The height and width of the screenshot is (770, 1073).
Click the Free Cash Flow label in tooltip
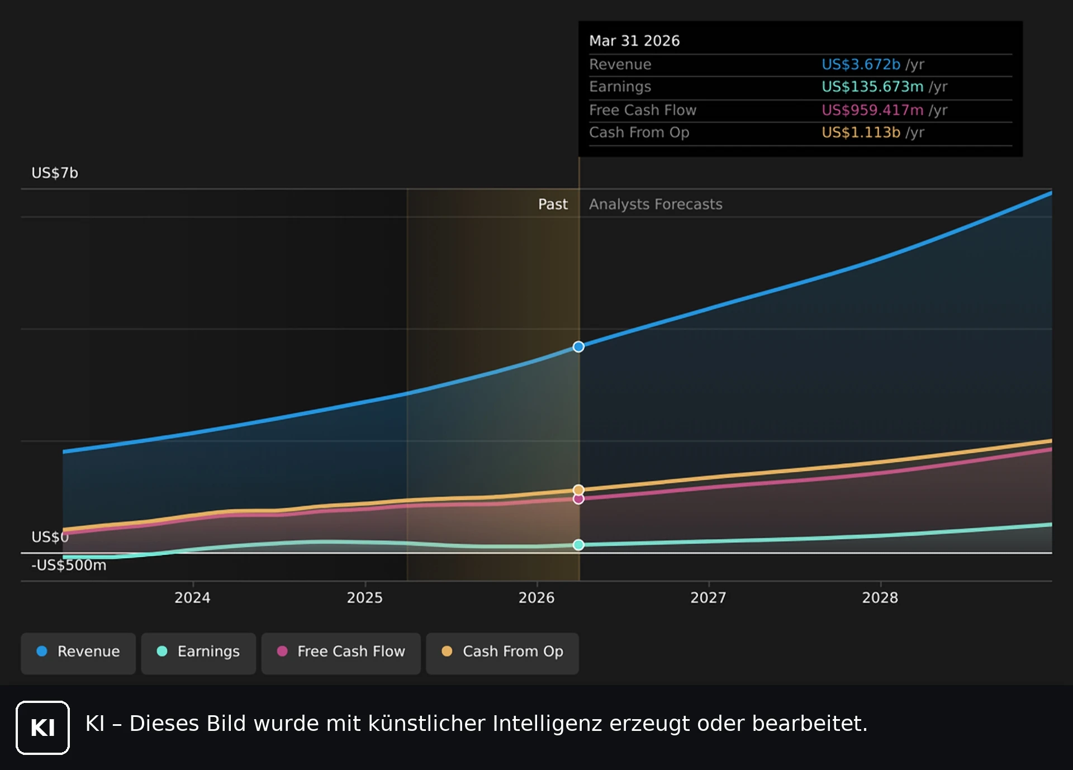(x=643, y=110)
